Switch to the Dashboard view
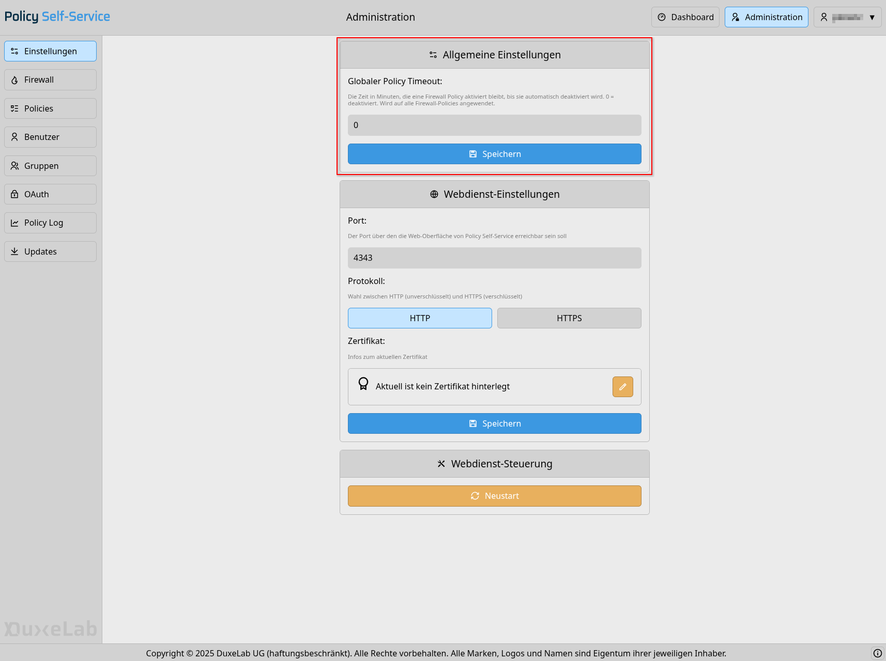The image size is (886, 661). pos(685,17)
